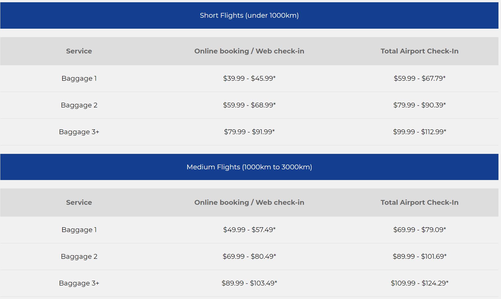
Task: Click the $109.99 - $124.29 airport price
Action: point(419,283)
